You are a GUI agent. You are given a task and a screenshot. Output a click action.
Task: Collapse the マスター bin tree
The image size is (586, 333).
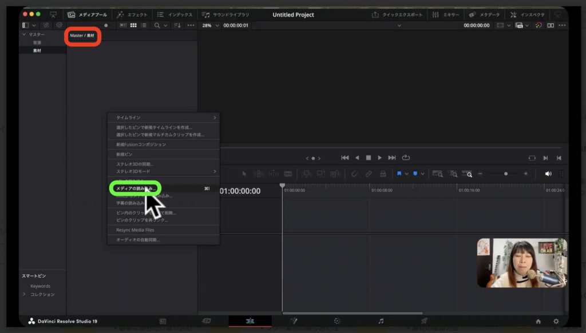[x=23, y=34]
